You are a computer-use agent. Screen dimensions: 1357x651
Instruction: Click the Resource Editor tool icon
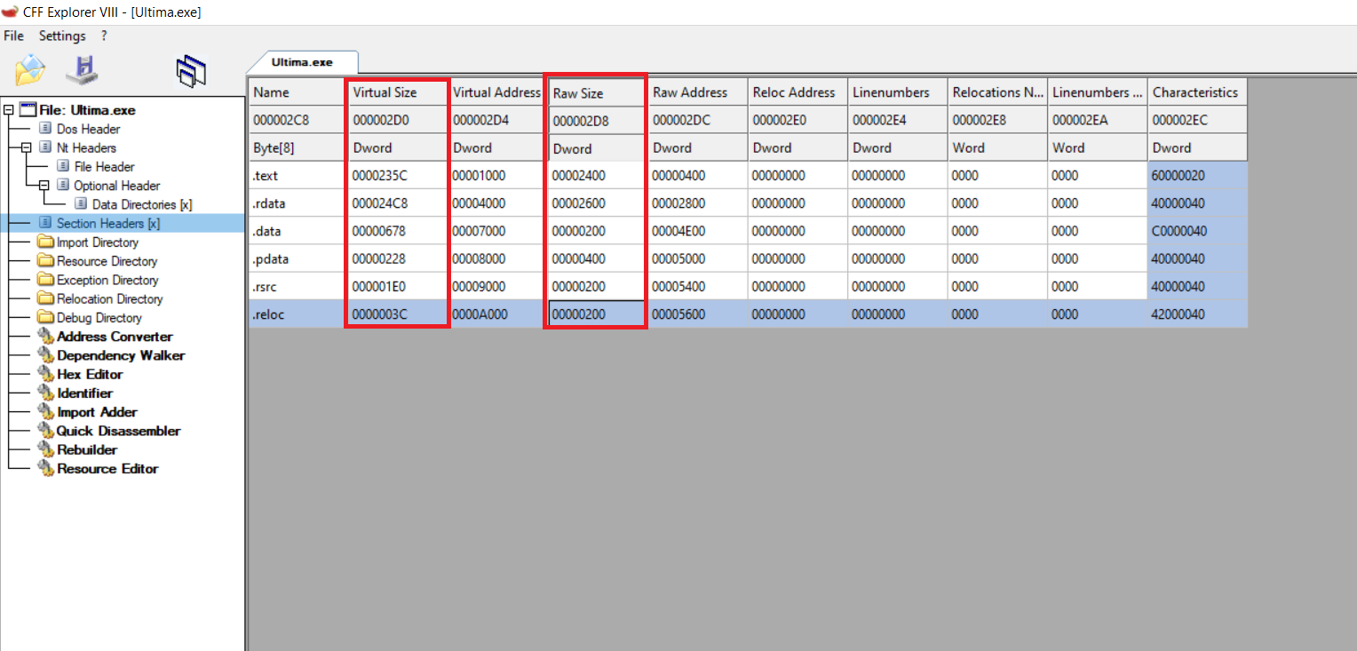pos(45,468)
